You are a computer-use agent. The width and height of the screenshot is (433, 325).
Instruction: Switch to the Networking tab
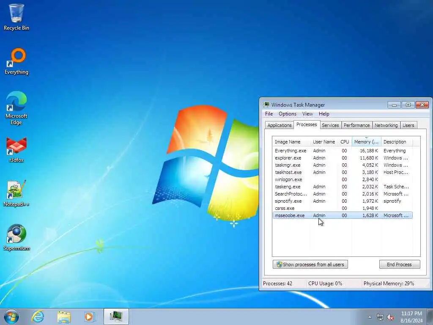(x=386, y=125)
